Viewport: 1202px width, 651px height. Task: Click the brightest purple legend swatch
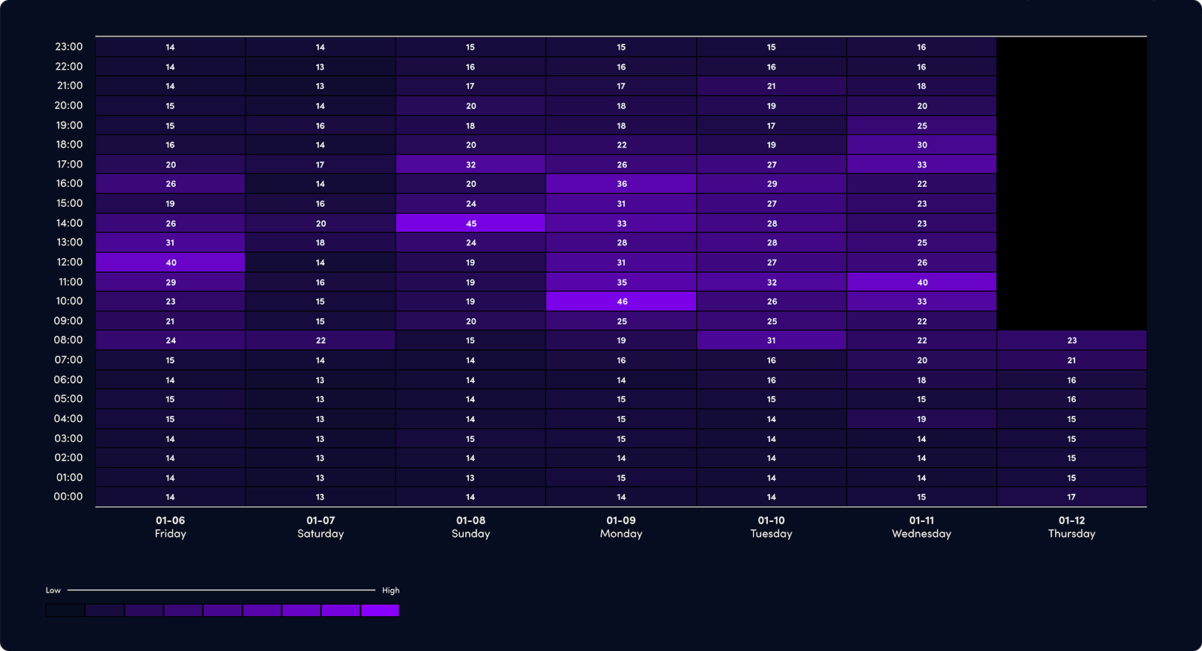tap(380, 610)
